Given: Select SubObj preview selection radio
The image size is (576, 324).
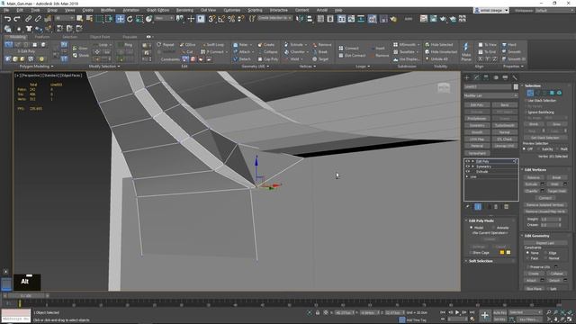Looking at the screenshot, I should click(538, 149).
